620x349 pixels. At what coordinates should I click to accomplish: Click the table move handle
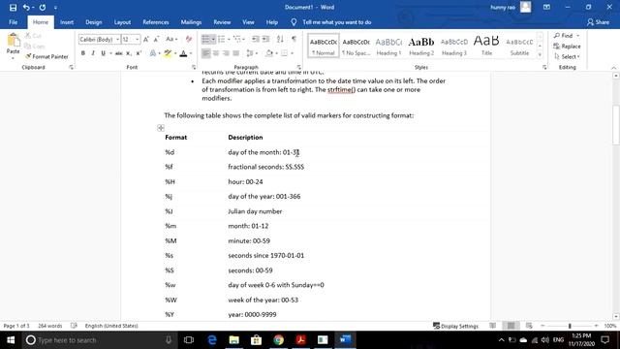(x=161, y=128)
